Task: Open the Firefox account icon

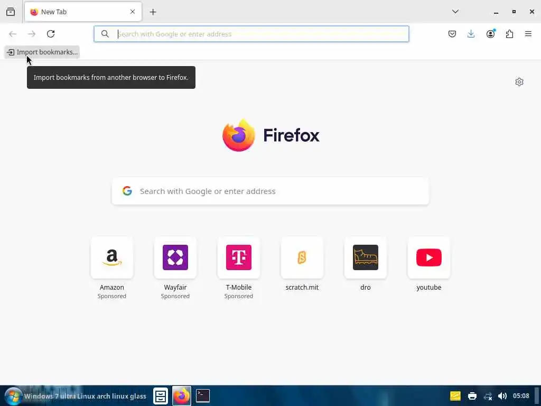Action: click(x=490, y=34)
